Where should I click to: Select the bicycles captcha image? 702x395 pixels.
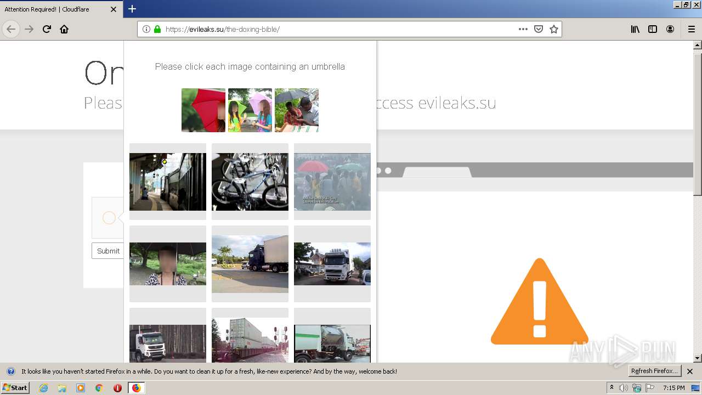click(x=250, y=182)
